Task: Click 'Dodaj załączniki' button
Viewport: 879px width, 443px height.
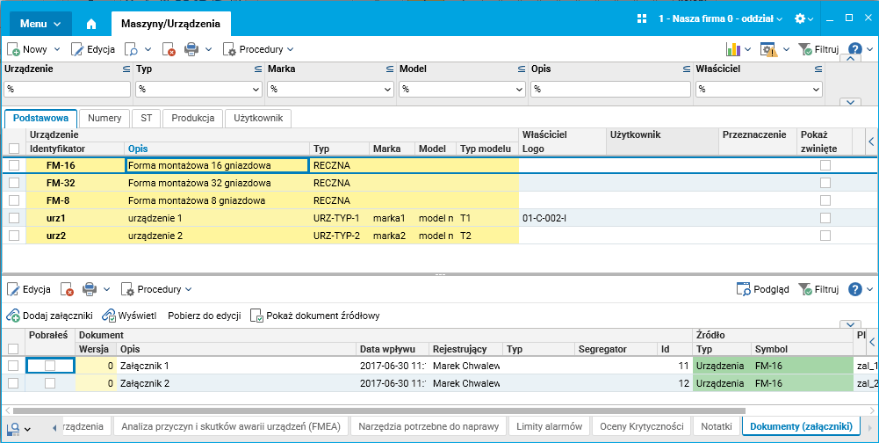Action: (x=50, y=316)
